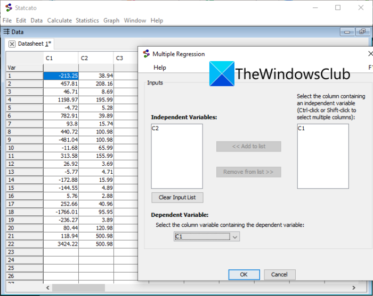Screen dimensions: 373x296
Task: Open the Calculate menu
Action: [60, 20]
